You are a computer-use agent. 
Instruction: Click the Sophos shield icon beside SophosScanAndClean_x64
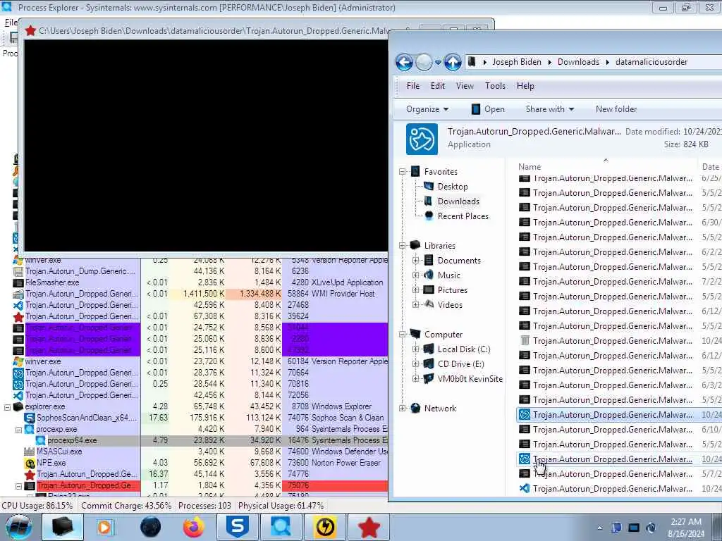tap(30, 418)
